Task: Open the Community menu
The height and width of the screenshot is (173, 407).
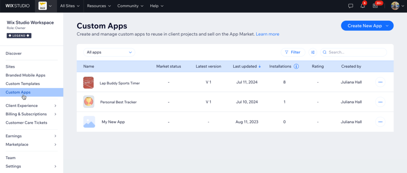Action: click(x=130, y=6)
